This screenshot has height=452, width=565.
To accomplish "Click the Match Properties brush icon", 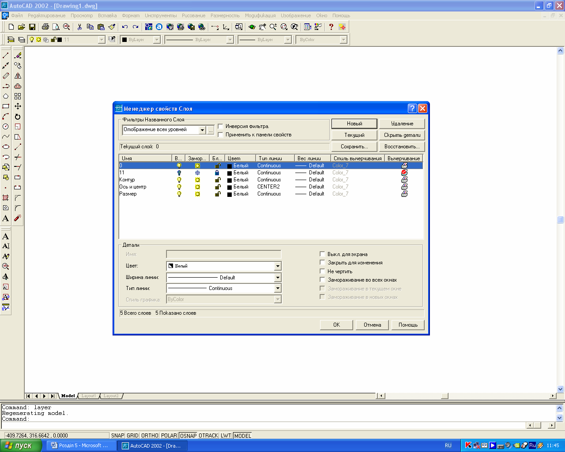I will tap(112, 27).
